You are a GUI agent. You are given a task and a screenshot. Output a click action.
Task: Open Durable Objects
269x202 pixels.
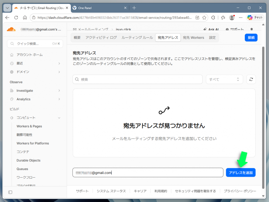(x=28, y=161)
